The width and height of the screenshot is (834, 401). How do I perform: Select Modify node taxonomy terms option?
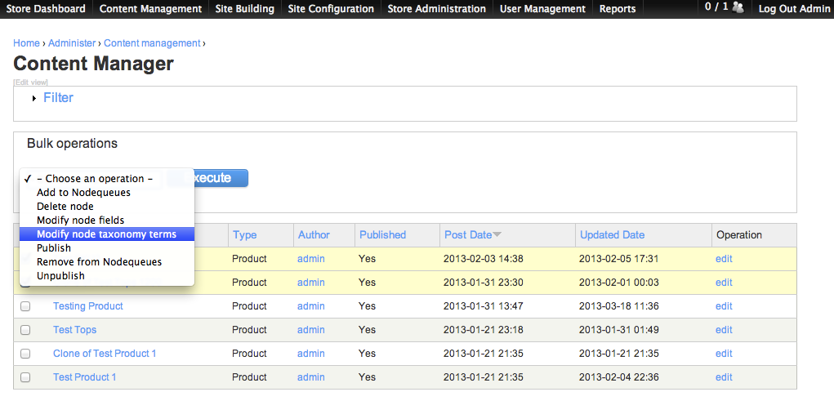click(x=107, y=234)
